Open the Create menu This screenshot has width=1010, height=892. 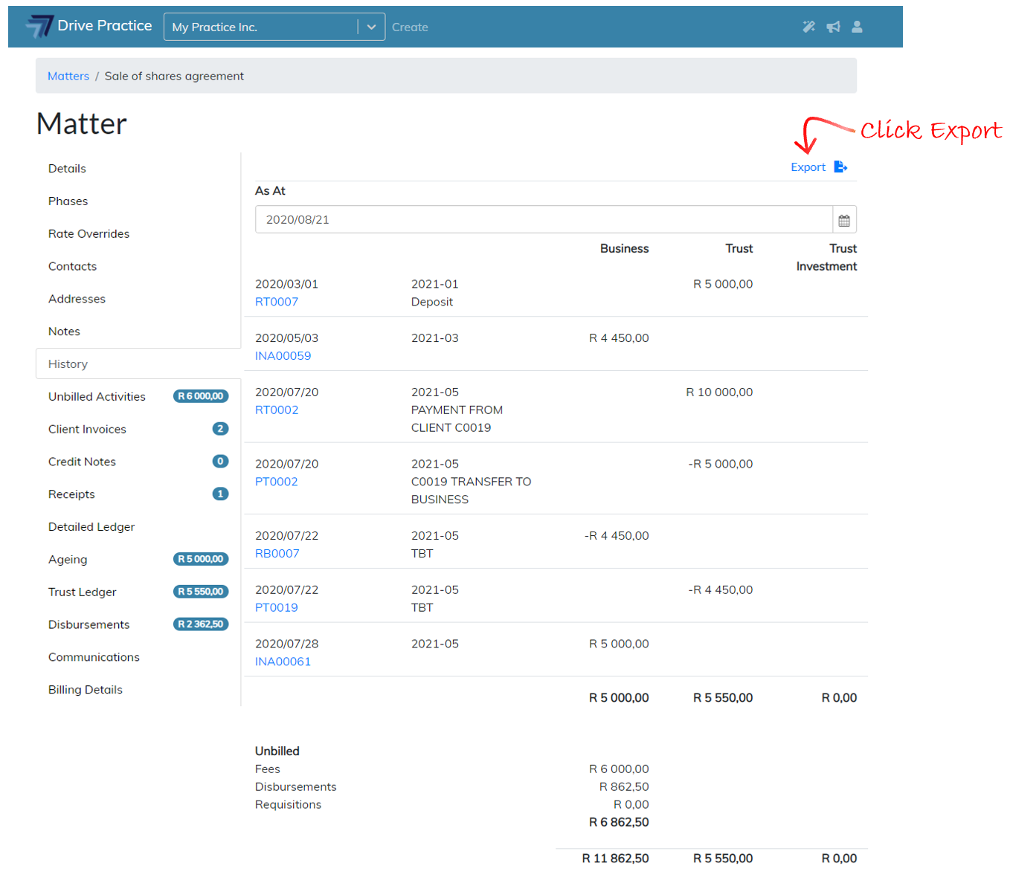(x=410, y=28)
